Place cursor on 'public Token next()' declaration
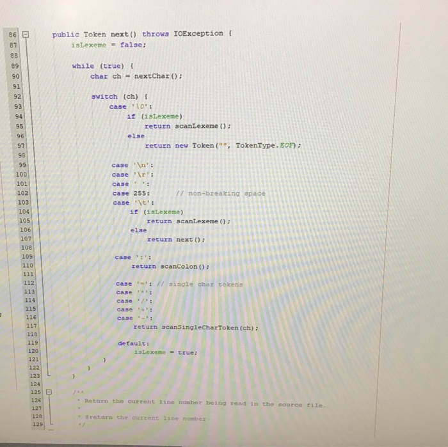 tap(94, 35)
